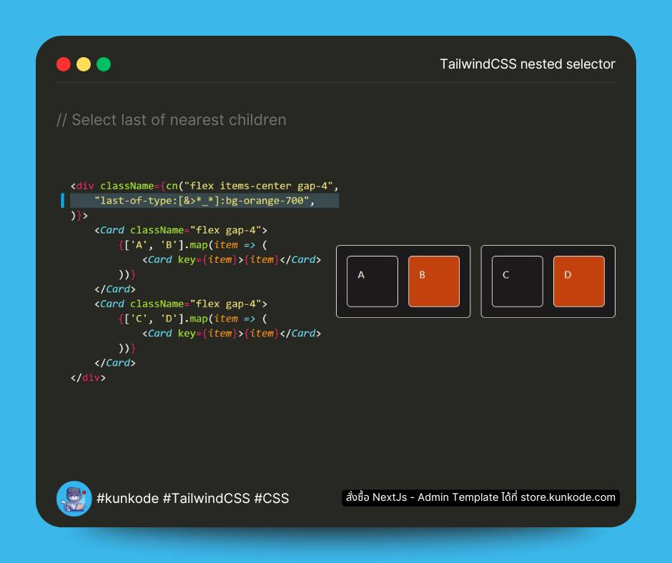Click the title "TailwindCSS nested selector"
The image size is (672, 563).
coord(528,64)
